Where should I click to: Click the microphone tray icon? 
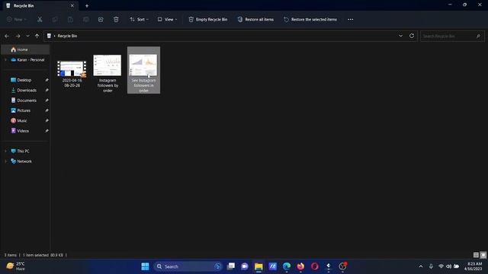point(431,266)
